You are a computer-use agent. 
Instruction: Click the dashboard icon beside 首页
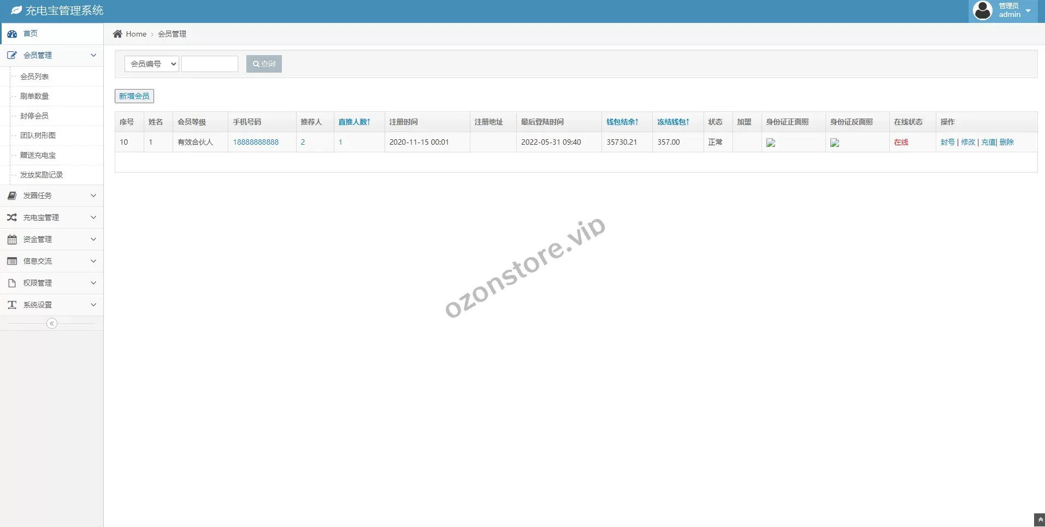[x=12, y=34]
